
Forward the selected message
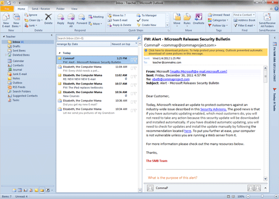[82, 19]
